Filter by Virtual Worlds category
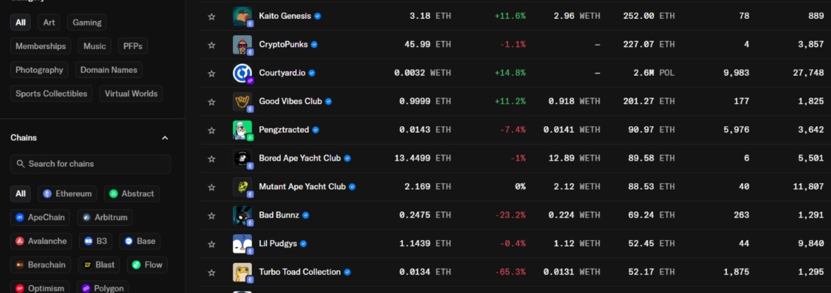 pos(131,94)
